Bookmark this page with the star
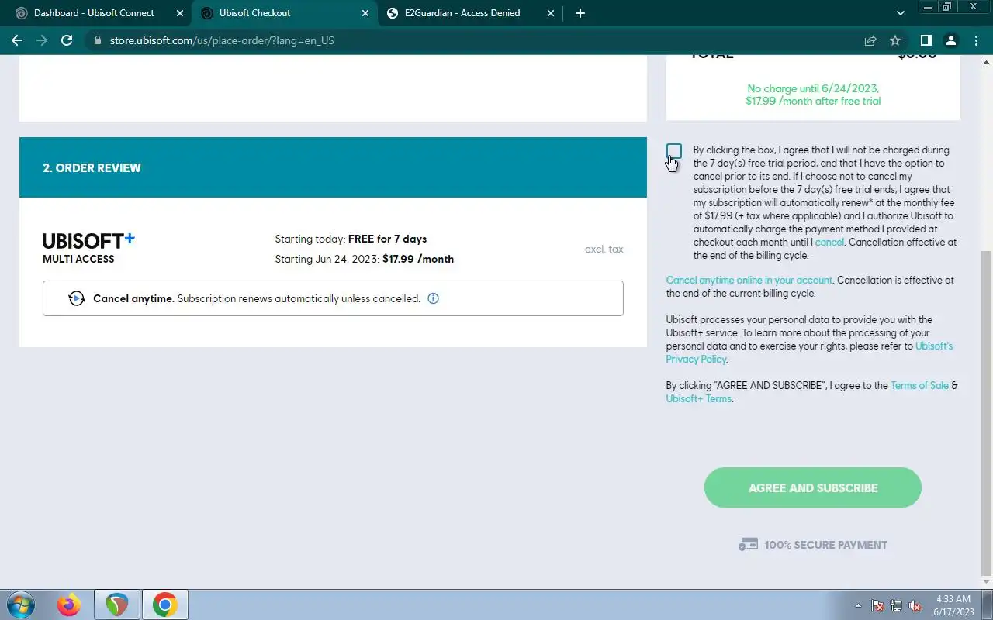The height and width of the screenshot is (620, 993). pyautogui.click(x=895, y=40)
